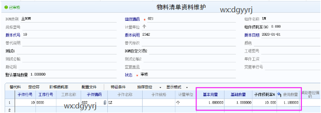Click the 排序定位 toolbar label
Viewport: 321px width, 113px height.
pyautogui.click(x=145, y=87)
